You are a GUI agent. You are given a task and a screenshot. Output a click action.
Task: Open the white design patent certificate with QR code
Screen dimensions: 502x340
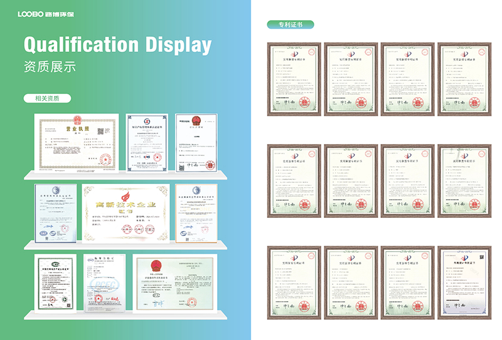click(x=464, y=283)
